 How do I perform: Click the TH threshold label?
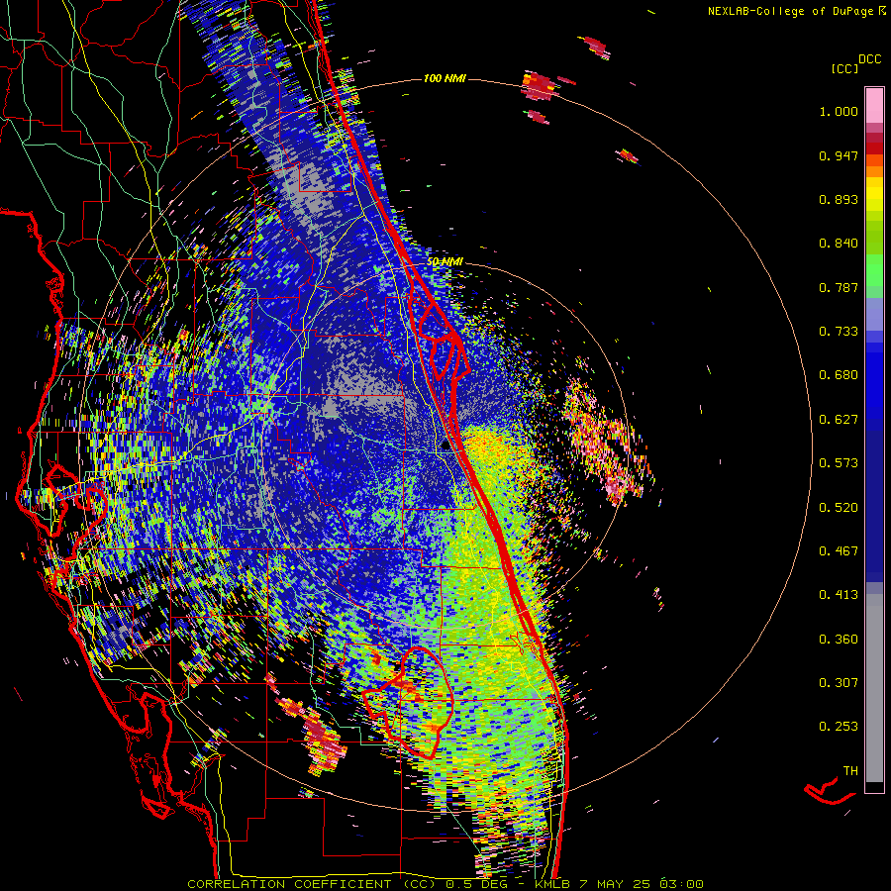[x=850, y=771]
